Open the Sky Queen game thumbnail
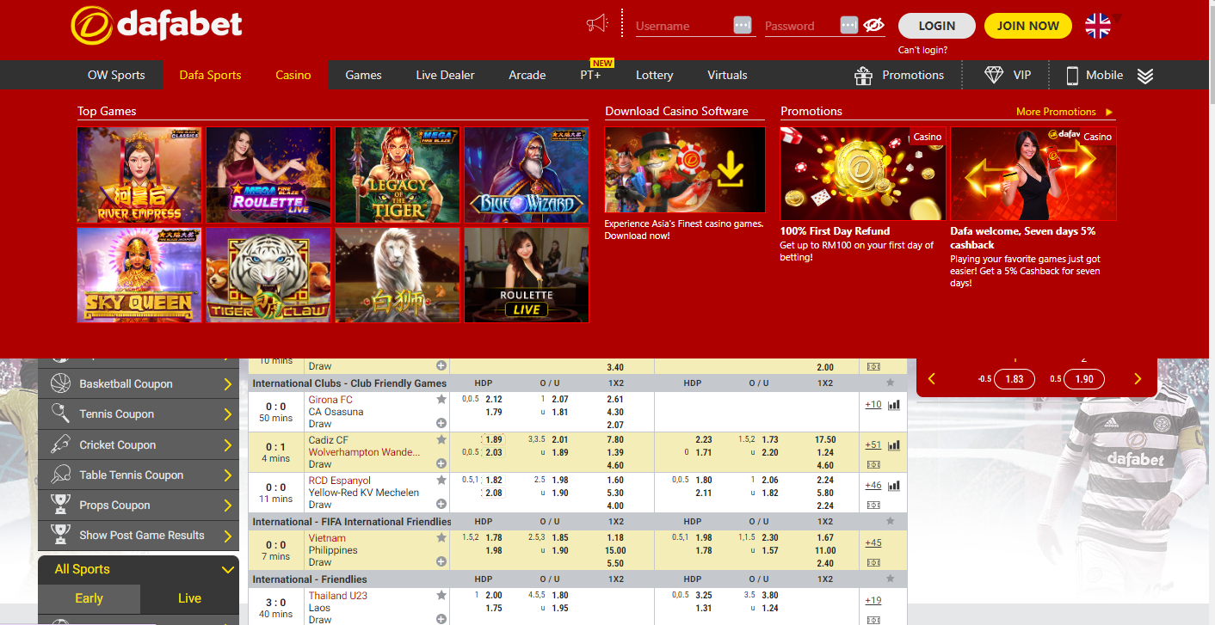The image size is (1215, 625). 139,275
